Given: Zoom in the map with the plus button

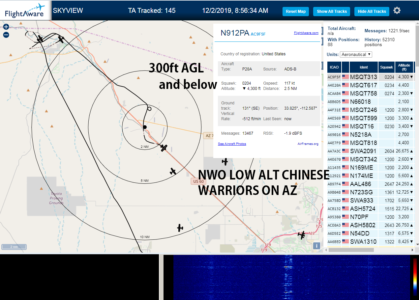Looking at the screenshot, I should click(x=6, y=27).
